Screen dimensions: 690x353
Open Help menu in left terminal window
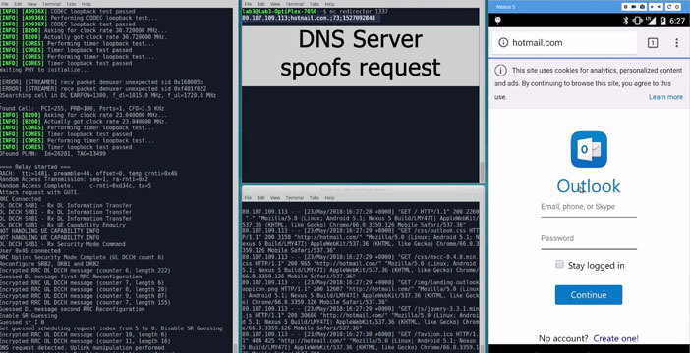click(86, 4)
